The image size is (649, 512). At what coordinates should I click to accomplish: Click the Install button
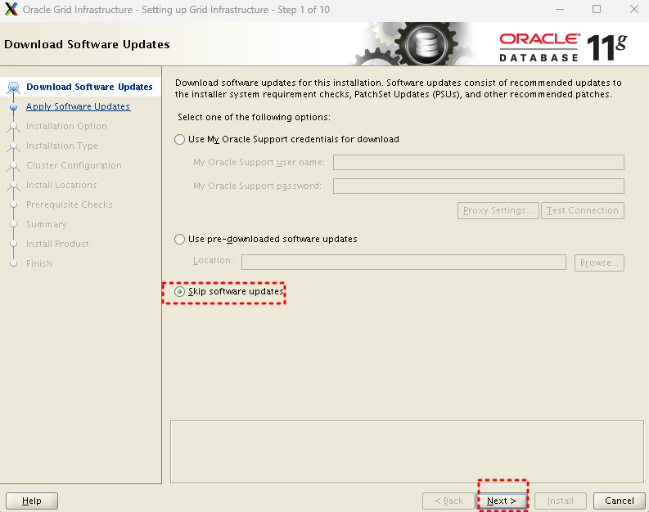[x=561, y=501]
